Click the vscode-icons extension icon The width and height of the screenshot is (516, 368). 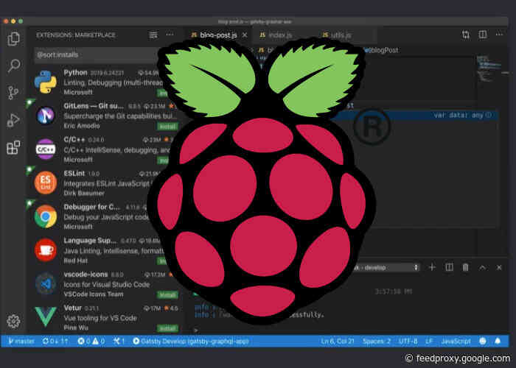point(46,283)
